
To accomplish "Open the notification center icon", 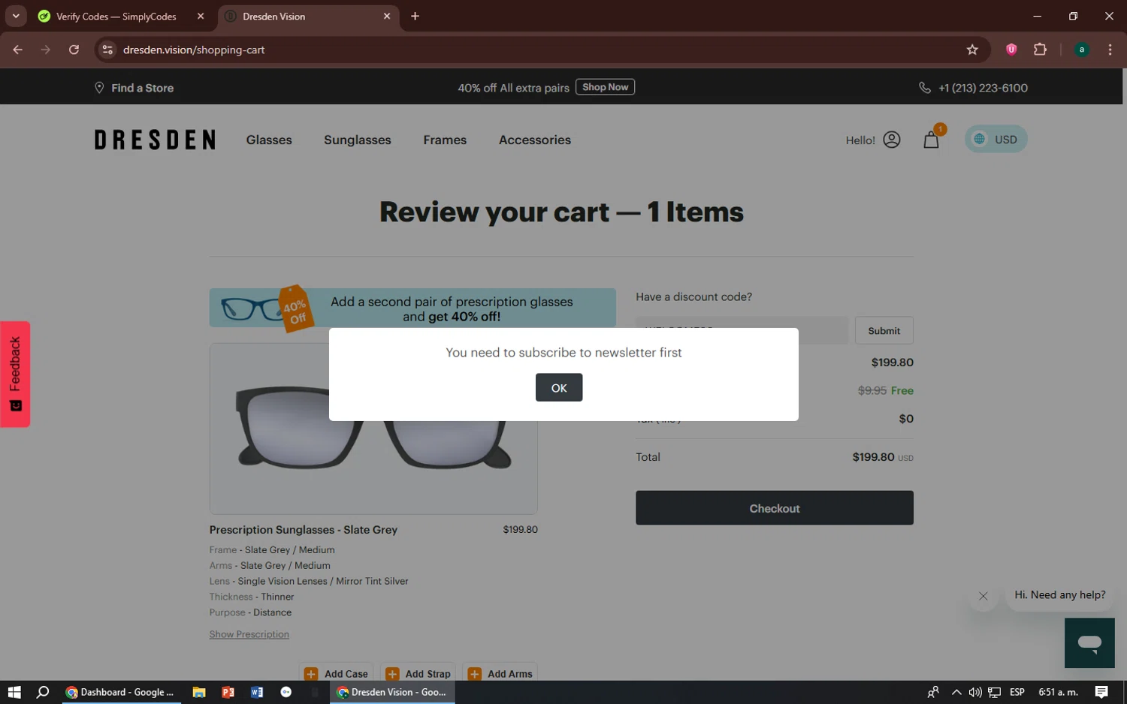I will point(1101,692).
